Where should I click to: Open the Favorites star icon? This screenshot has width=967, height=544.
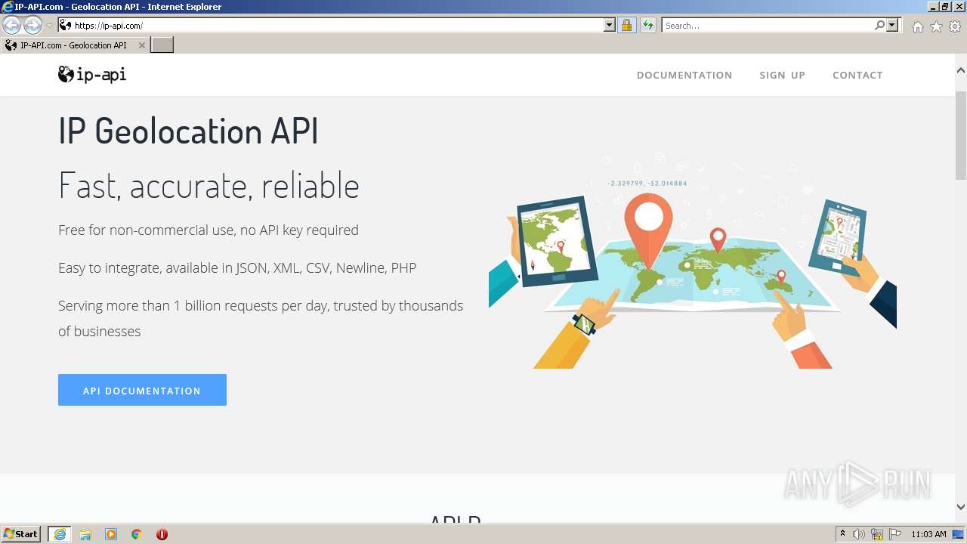pos(936,26)
